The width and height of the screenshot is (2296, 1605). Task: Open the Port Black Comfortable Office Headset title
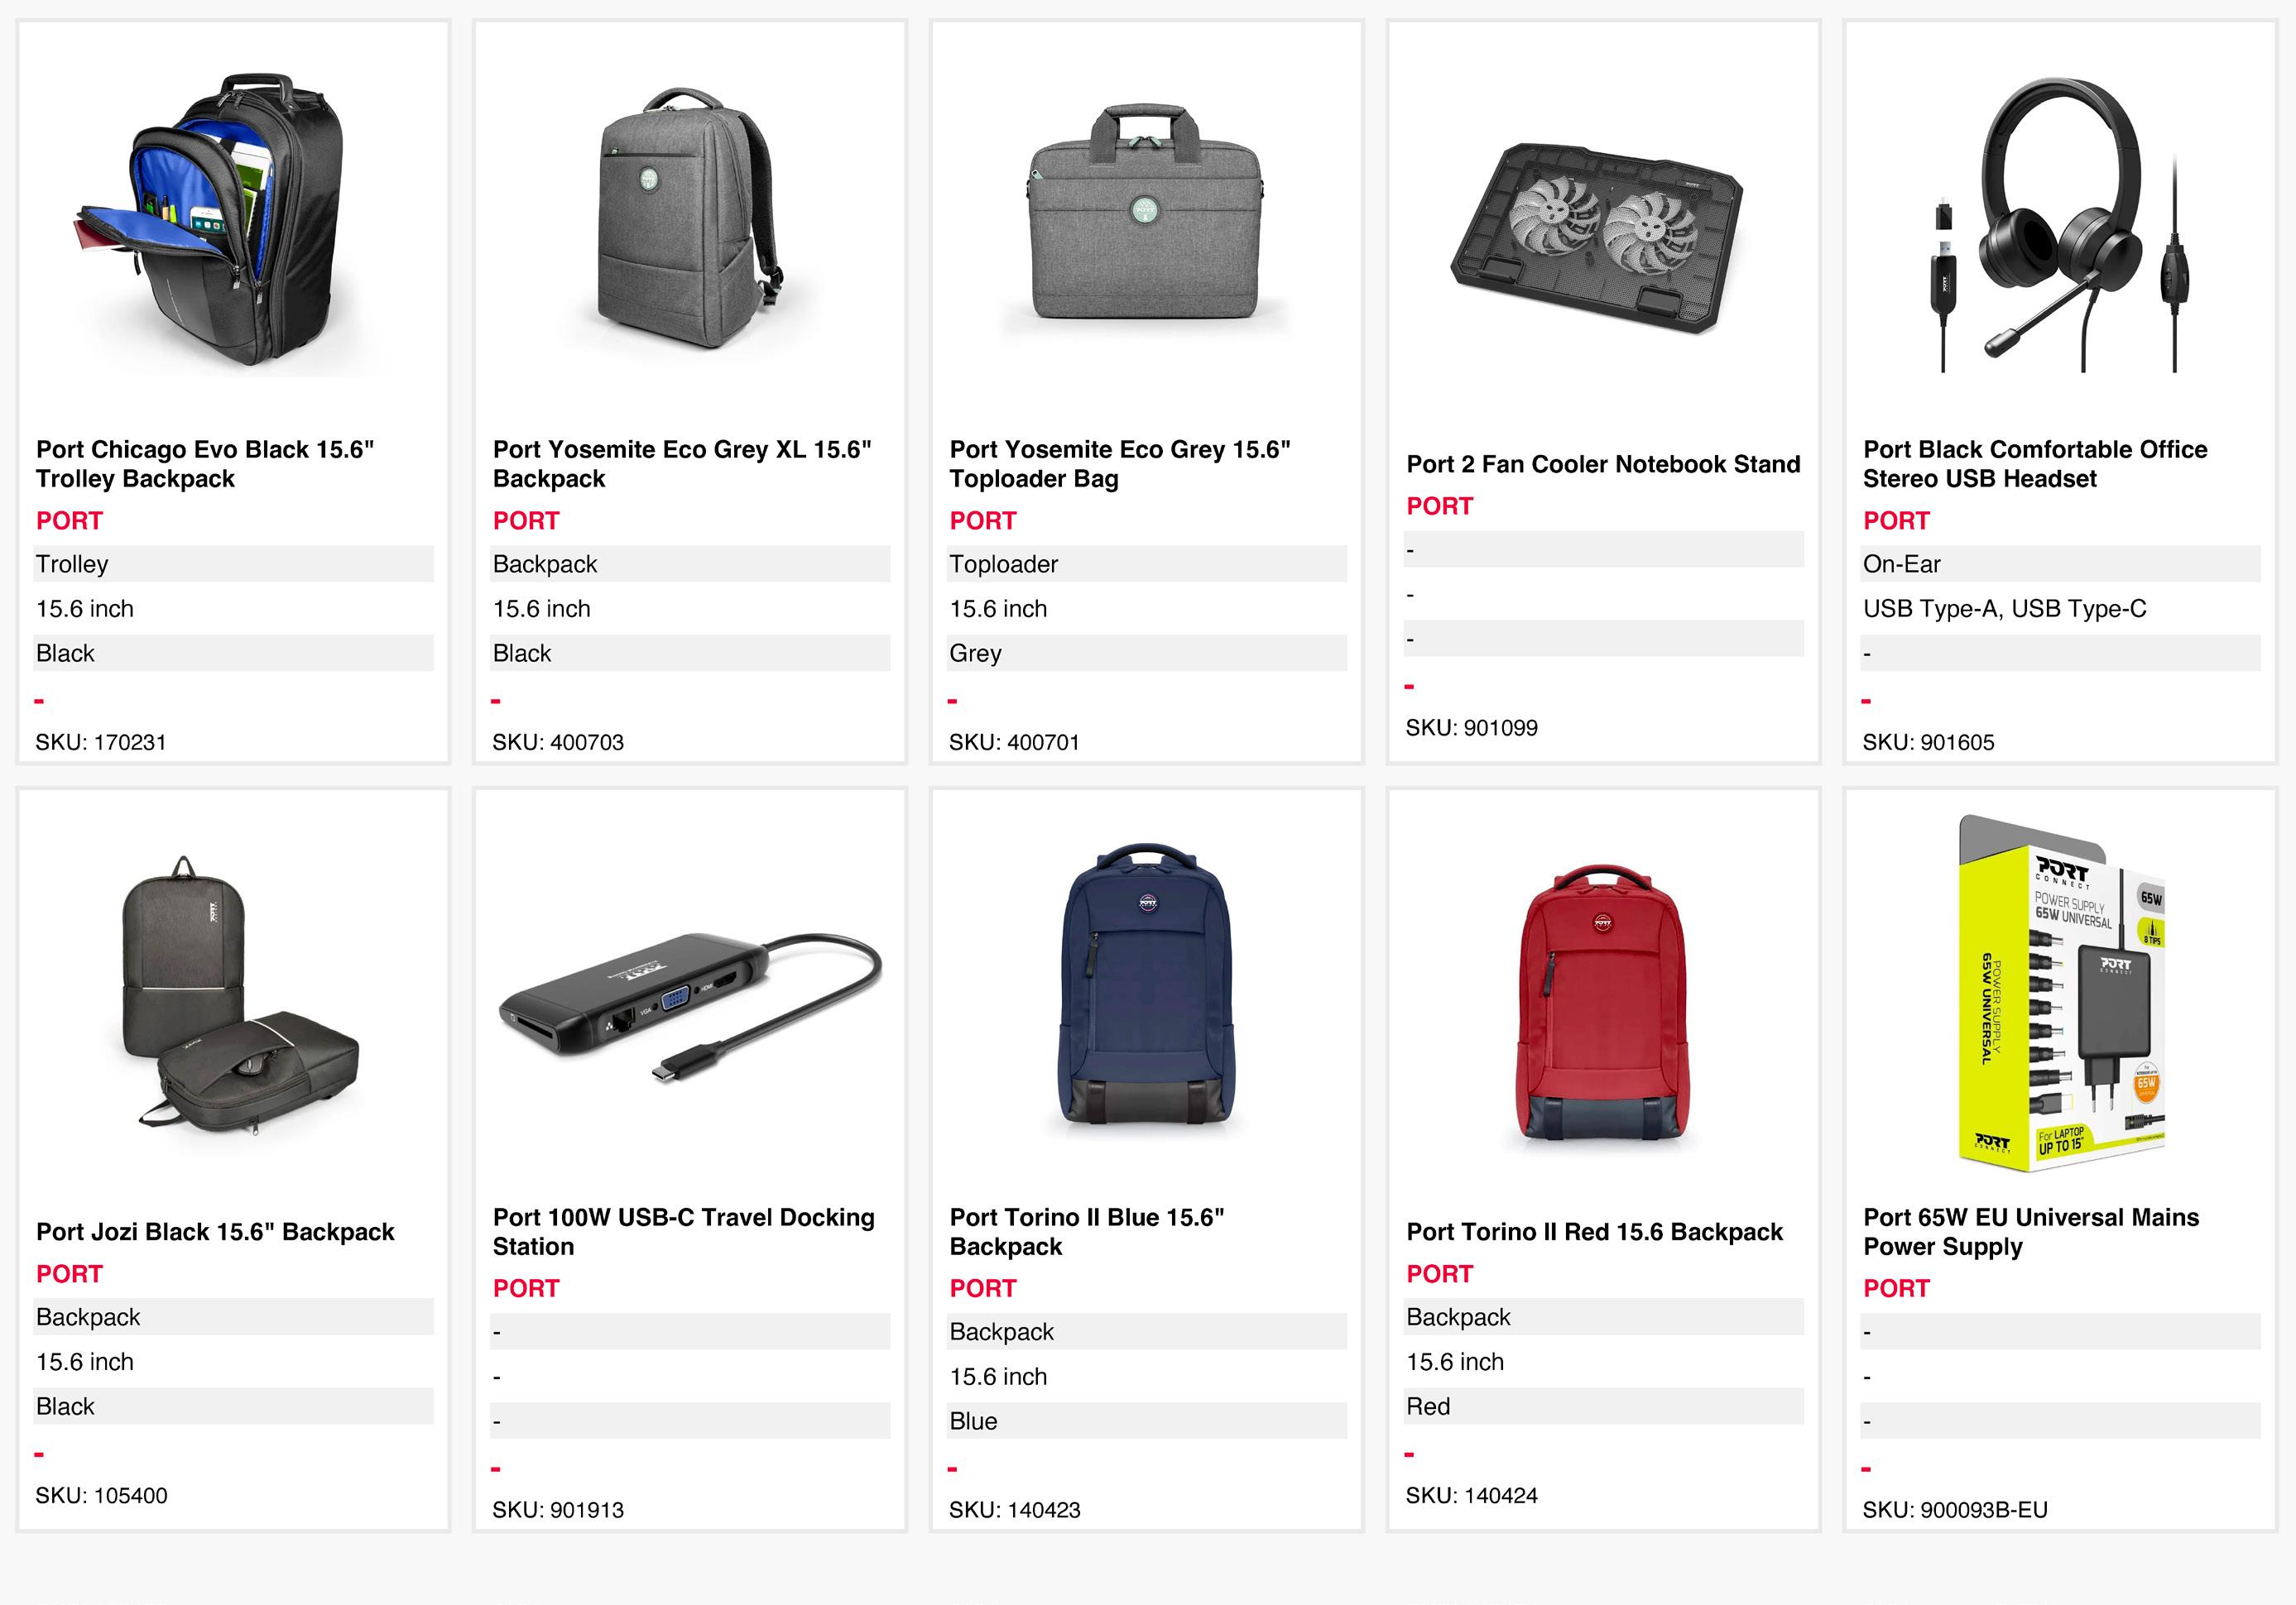pyautogui.click(x=2034, y=463)
